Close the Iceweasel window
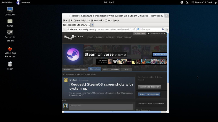Image resolution: width=218 pixels, height=122 pixels. pos(167,16)
